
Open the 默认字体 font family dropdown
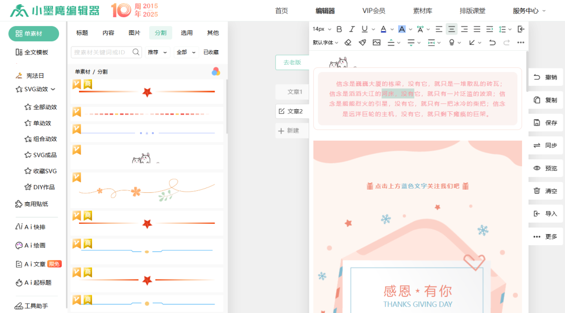(323, 42)
